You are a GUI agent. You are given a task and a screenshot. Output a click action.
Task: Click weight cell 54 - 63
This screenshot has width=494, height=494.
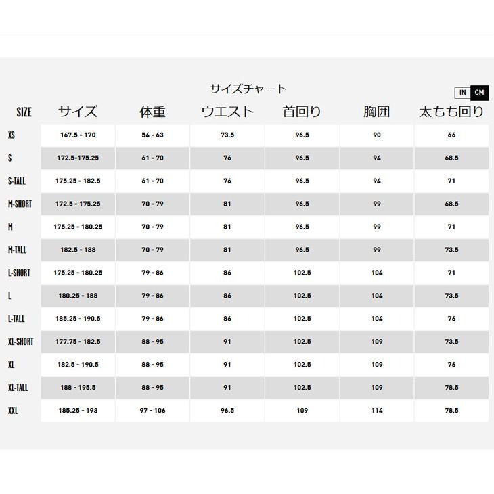coord(152,135)
